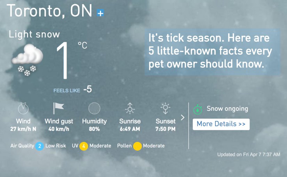Click the yellow Pollen level circle
The width and height of the screenshot is (287, 177).
click(137, 146)
